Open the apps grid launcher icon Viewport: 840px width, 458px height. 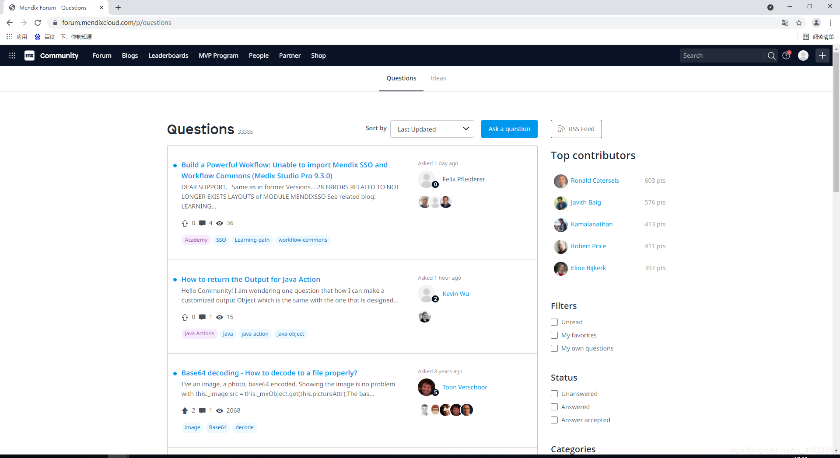point(12,56)
